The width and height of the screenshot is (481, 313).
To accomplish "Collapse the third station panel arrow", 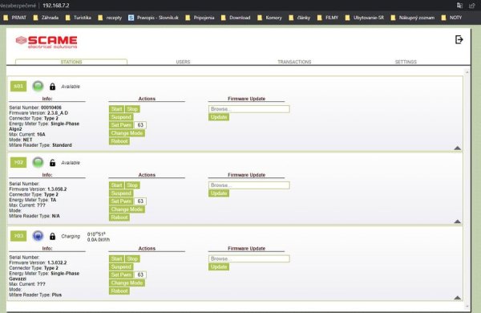I will point(458,297).
